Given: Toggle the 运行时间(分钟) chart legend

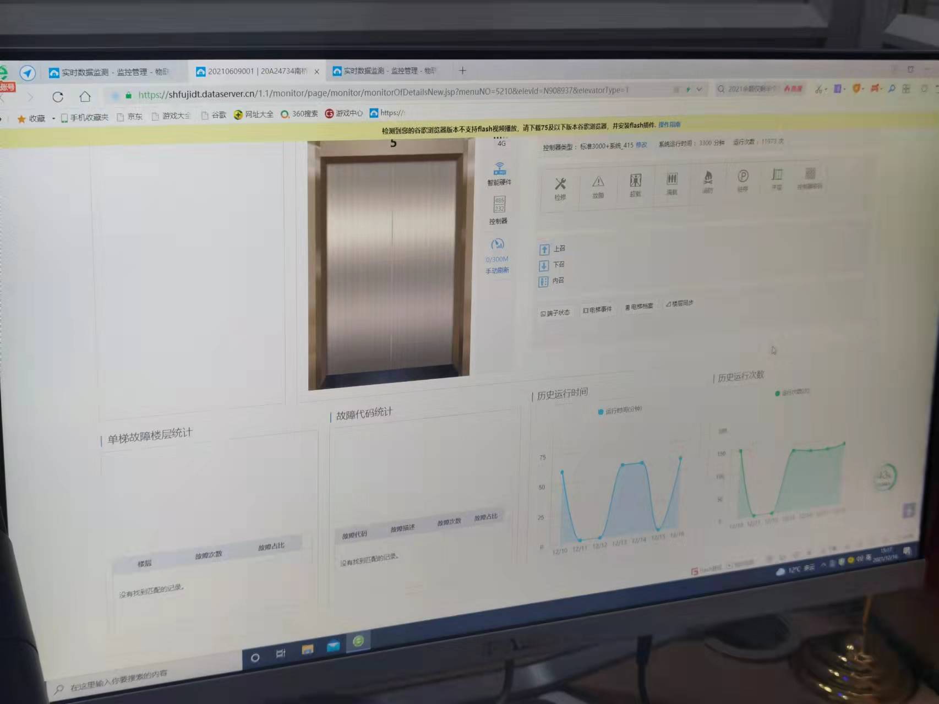Looking at the screenshot, I should [x=619, y=411].
